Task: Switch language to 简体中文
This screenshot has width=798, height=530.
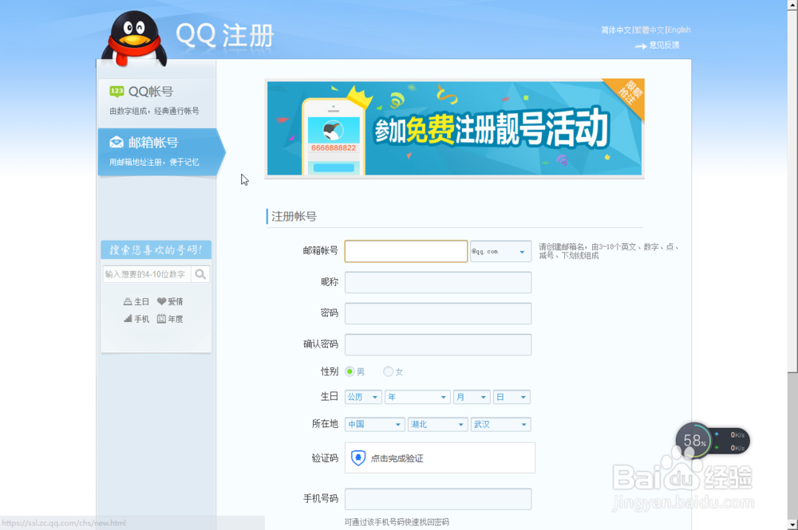Action: (616, 30)
